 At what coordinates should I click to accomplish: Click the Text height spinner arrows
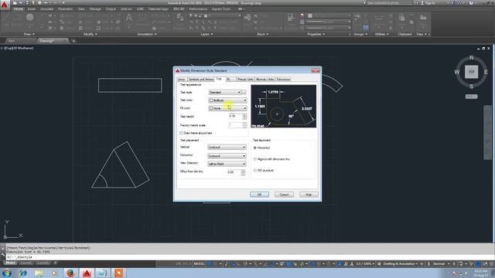pyautogui.click(x=244, y=117)
